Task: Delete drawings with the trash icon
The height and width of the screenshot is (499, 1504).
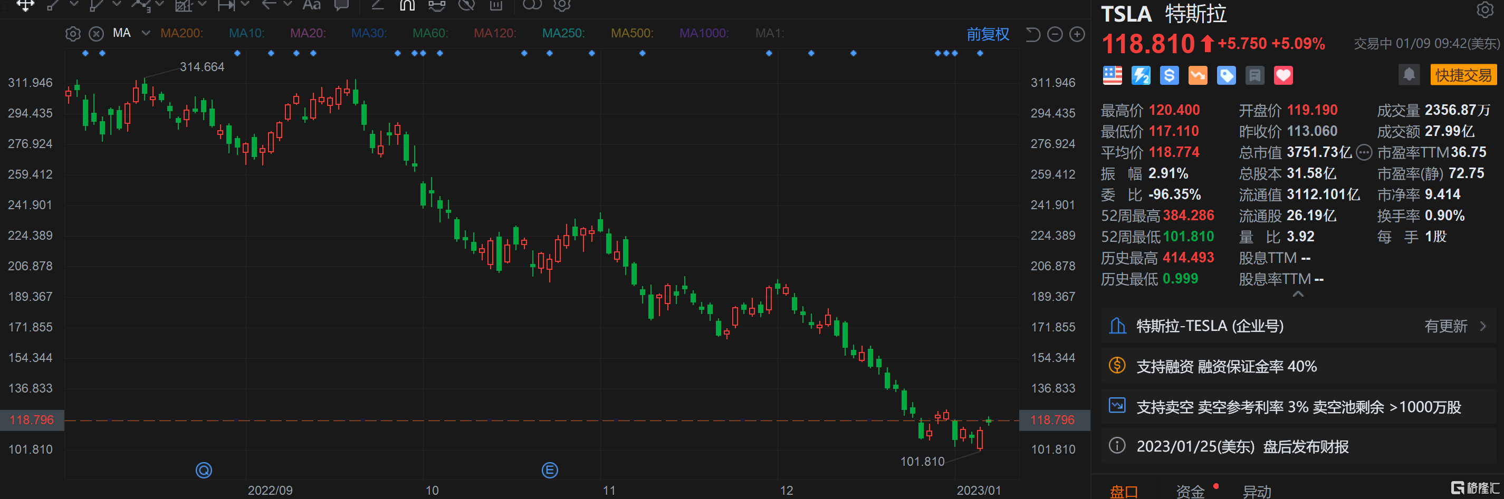Action: (x=496, y=5)
